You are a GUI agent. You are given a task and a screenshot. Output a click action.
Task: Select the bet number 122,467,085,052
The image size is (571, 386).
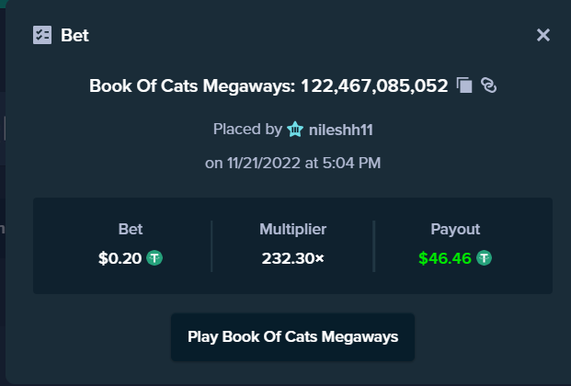point(374,86)
